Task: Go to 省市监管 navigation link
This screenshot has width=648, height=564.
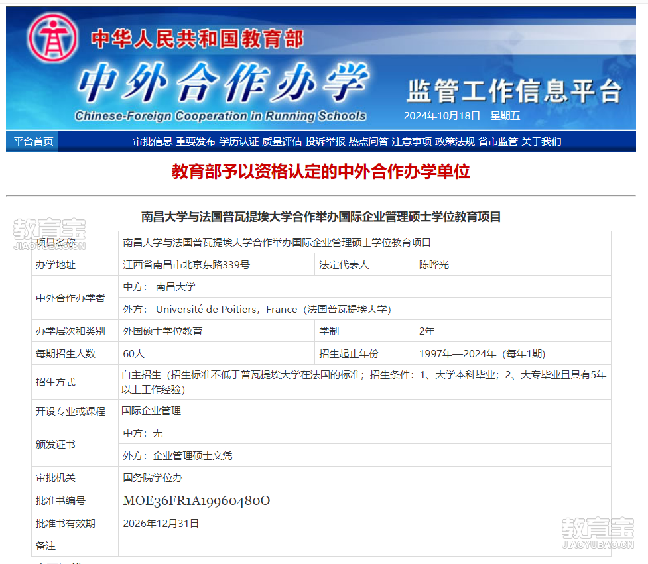Action: (498, 142)
